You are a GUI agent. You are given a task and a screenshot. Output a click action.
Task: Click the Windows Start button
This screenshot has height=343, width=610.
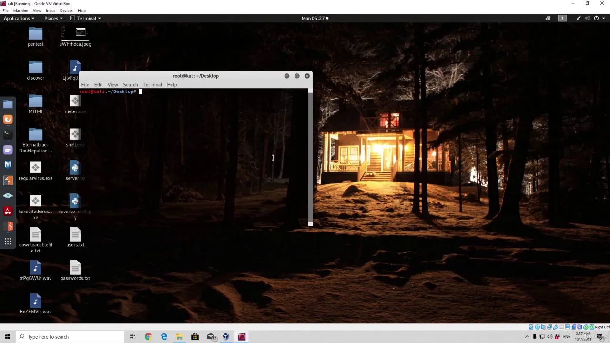click(8, 337)
